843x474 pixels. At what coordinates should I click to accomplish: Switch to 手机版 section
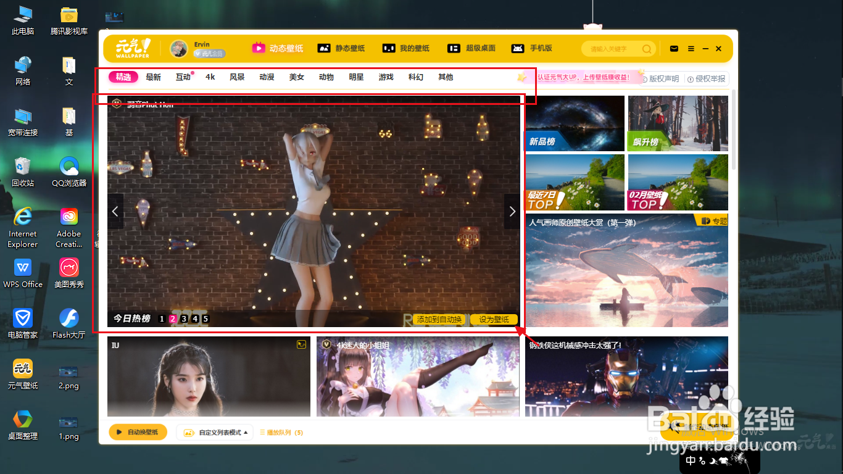pos(532,48)
